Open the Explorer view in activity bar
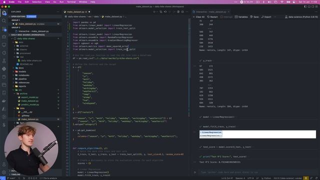Screen dimensions: 320x180 tap(4, 13)
